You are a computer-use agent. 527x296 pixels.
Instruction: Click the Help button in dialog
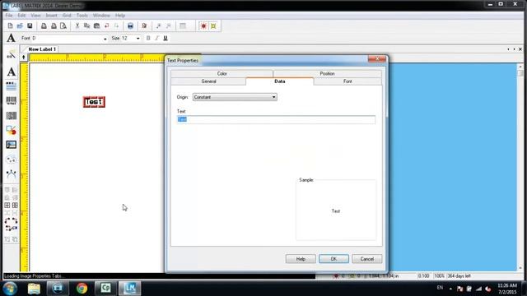301,259
